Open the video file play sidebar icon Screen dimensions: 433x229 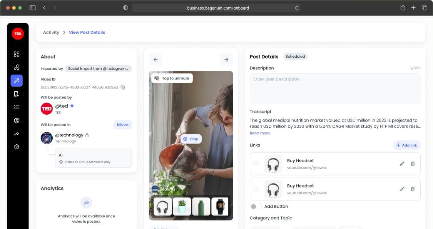tap(17, 94)
